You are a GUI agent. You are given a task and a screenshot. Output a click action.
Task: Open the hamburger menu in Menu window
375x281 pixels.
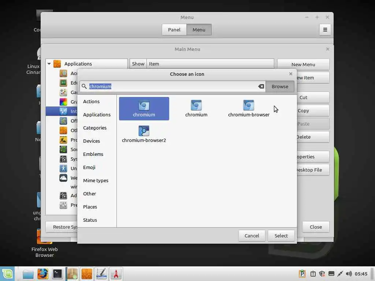coord(325,30)
